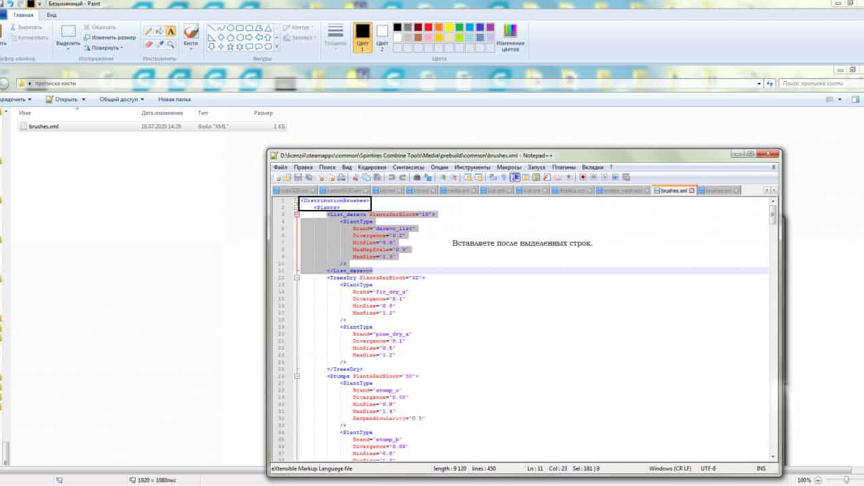
Task: Expand the Rotate (Повернуть) dropdown
Action: [x=105, y=48]
